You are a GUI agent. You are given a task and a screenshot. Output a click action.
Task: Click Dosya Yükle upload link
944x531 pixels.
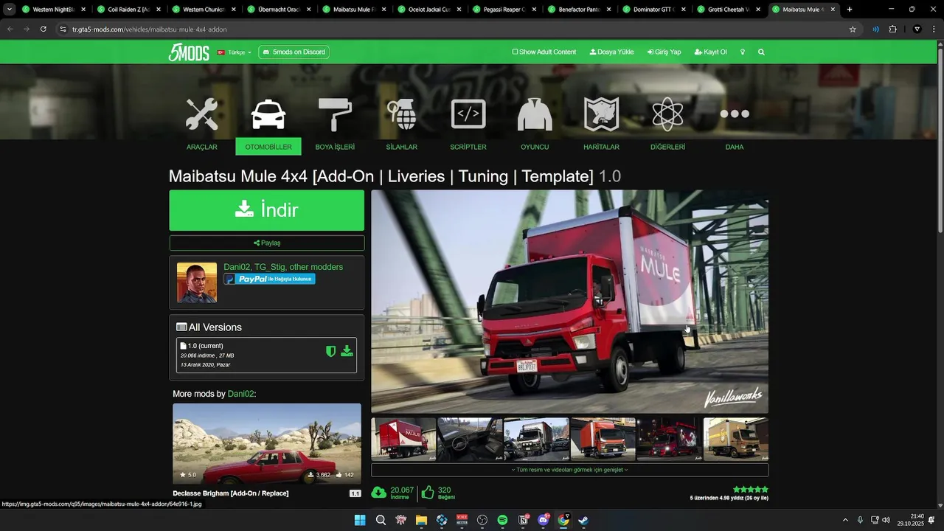[611, 52]
